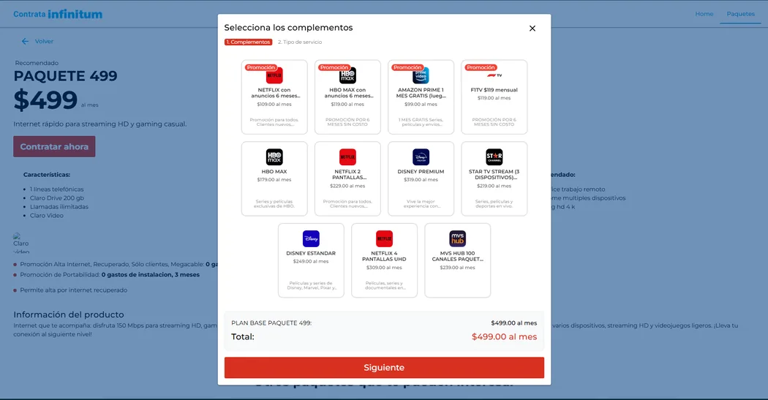Click the 'Información del producto' heading
The image size is (768, 400).
[69, 315]
